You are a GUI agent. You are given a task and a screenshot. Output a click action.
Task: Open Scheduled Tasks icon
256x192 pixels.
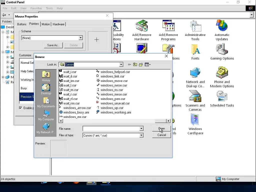coord(222,99)
